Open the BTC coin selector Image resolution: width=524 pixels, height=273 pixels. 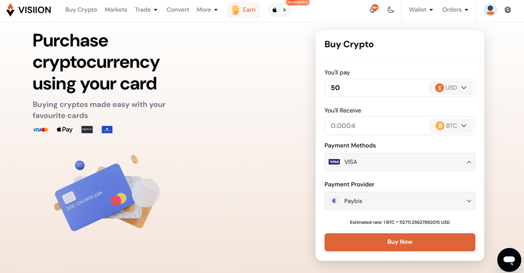tap(452, 126)
